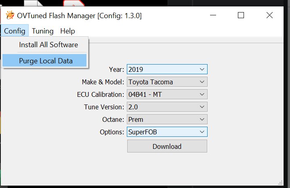Expand the Year dropdown arrow
This screenshot has height=188, width=290.
(202, 69)
